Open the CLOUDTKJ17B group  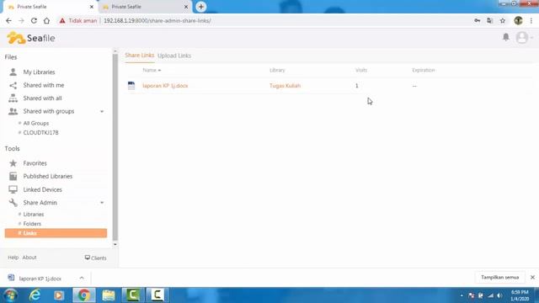click(41, 133)
